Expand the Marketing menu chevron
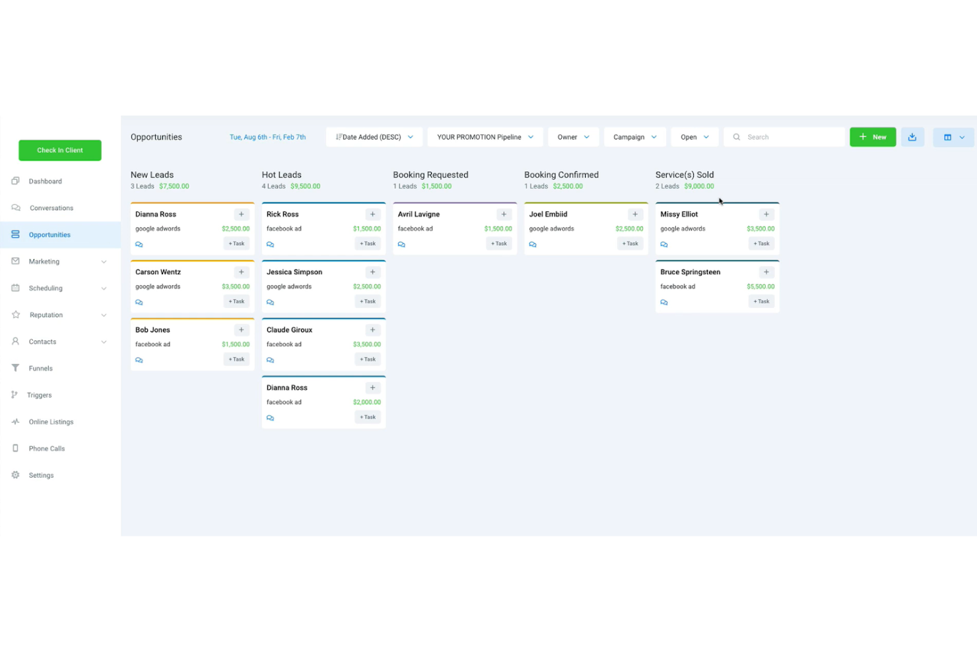977x652 pixels. [x=104, y=262]
